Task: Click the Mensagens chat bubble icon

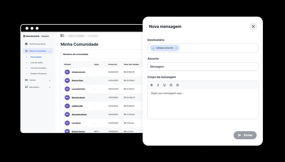Action: click(26, 87)
